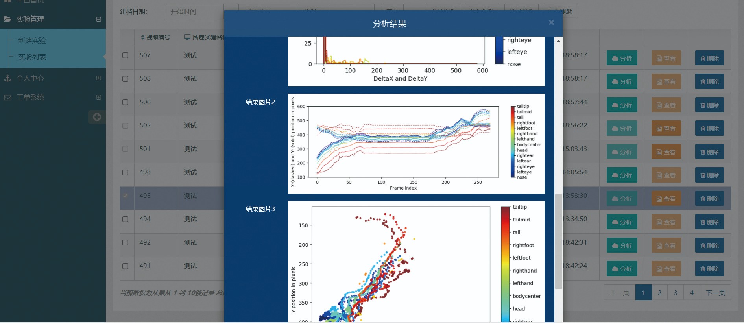Image resolution: width=744 pixels, height=323 pixels.
Task: Select page 1 in pagination
Action: 643,293
